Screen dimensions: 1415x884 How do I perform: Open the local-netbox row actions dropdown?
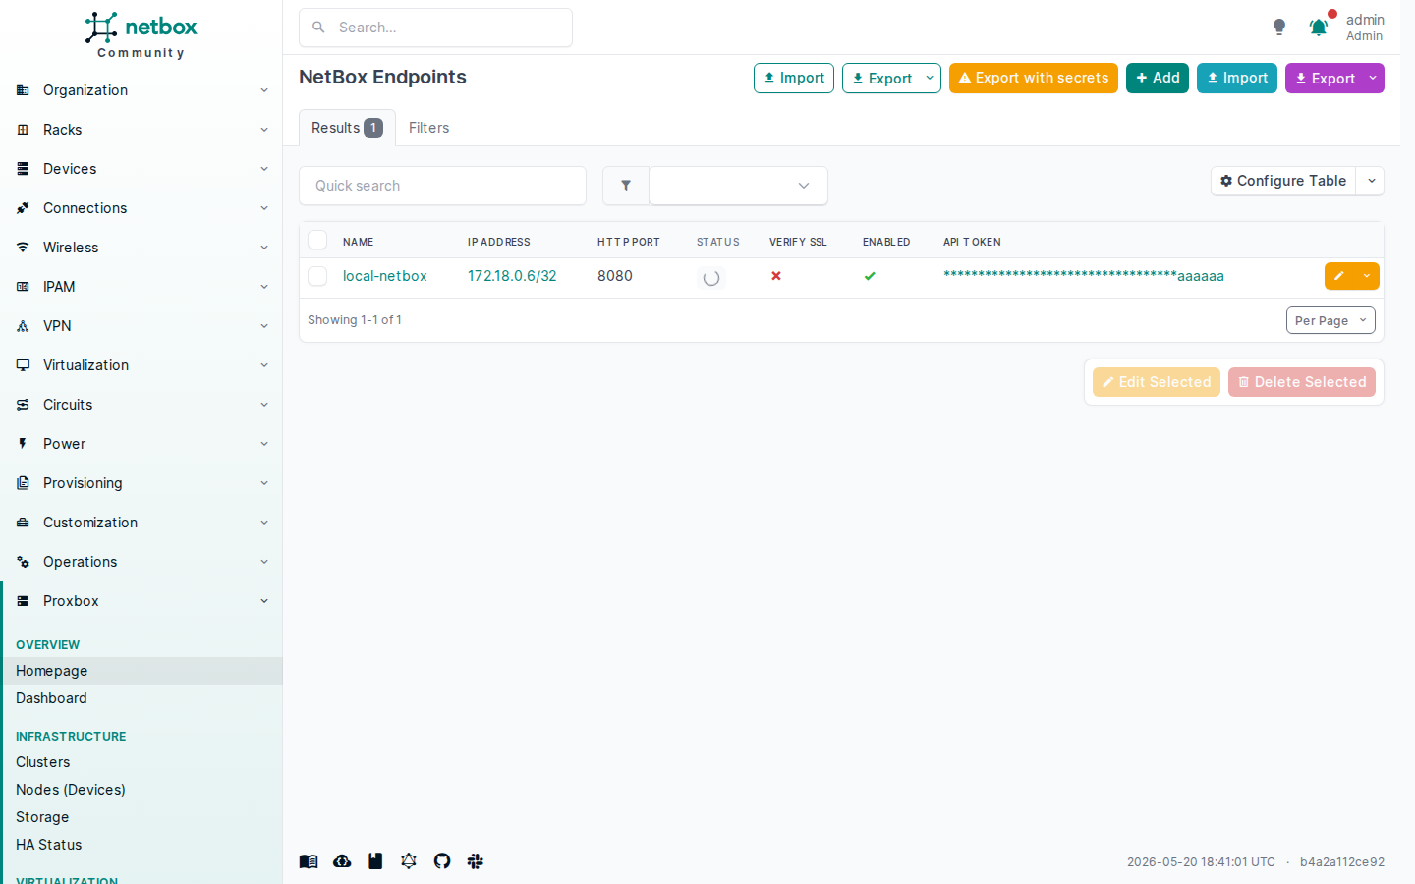[1367, 276]
